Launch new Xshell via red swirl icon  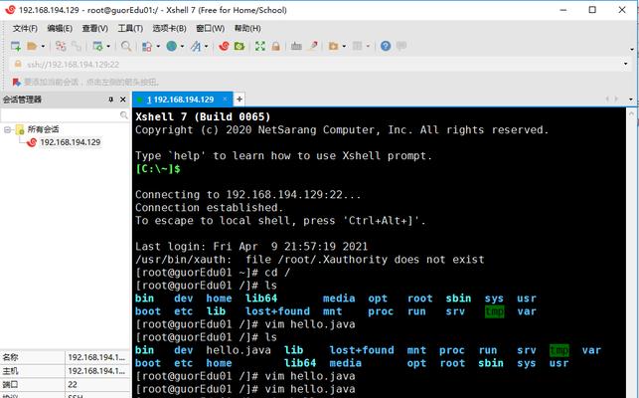tap(224, 46)
